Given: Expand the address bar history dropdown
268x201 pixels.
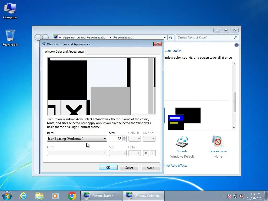Looking at the screenshot, I should [x=165, y=37].
